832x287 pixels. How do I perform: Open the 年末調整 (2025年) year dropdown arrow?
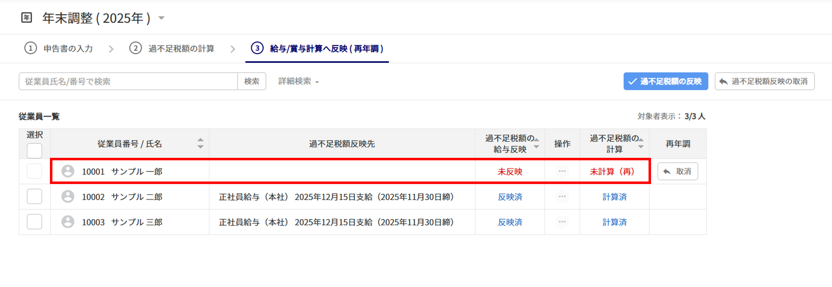point(162,18)
